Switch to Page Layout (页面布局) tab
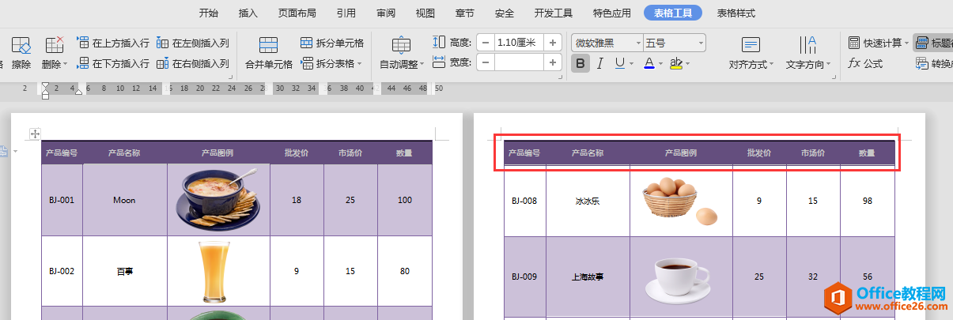 coord(297,13)
